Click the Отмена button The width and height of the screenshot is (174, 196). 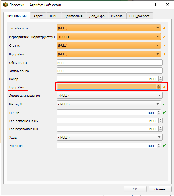[x=160, y=189]
